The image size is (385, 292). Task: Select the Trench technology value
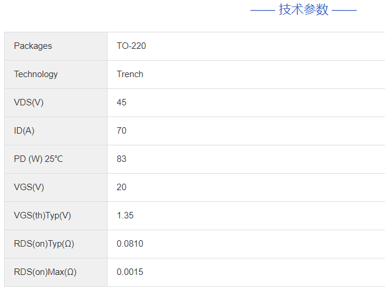[130, 74]
